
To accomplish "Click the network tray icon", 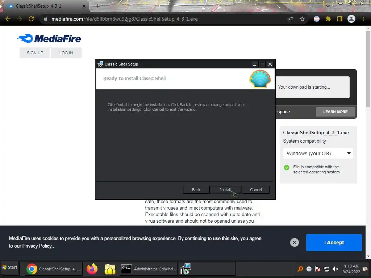I will coord(326,269).
